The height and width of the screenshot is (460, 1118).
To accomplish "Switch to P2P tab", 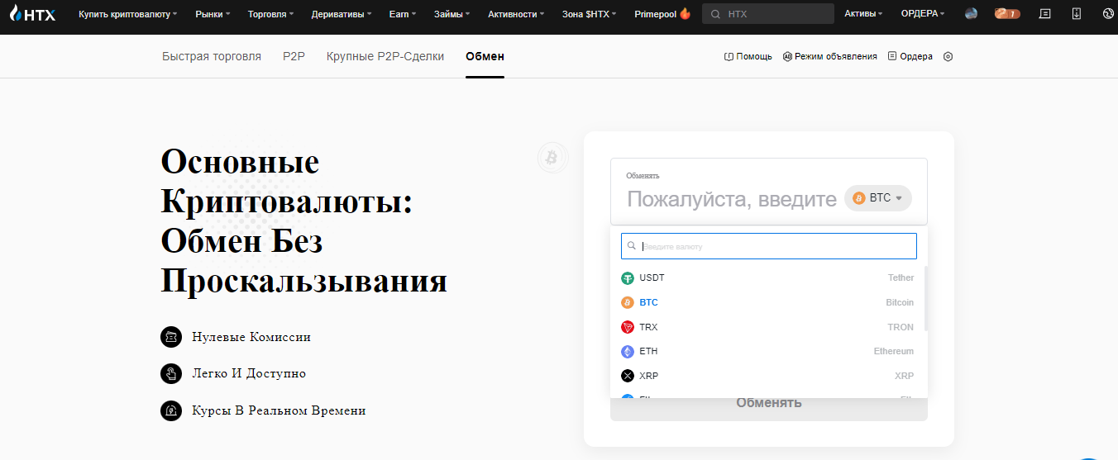I will point(294,56).
